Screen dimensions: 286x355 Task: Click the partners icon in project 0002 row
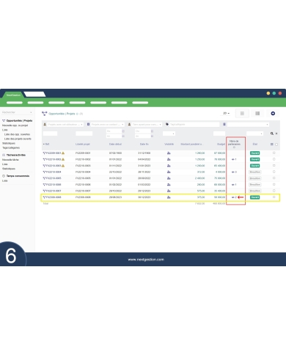[232, 159]
